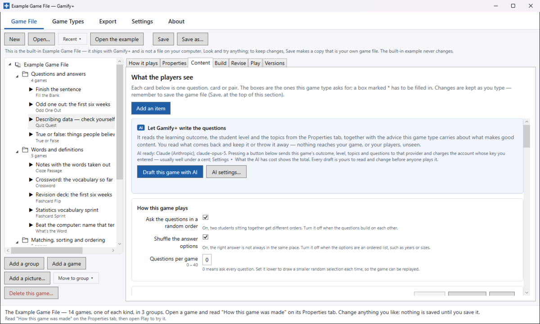The height and width of the screenshot is (324, 540).
Task: Open the Versions tab
Action: [274, 63]
